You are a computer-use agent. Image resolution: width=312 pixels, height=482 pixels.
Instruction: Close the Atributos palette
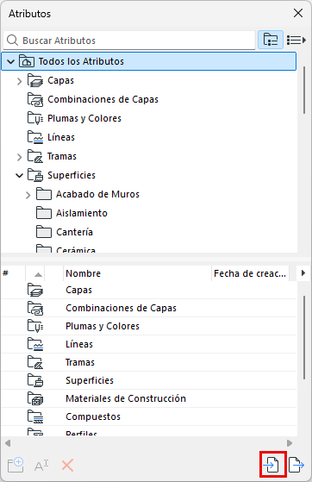click(x=298, y=13)
